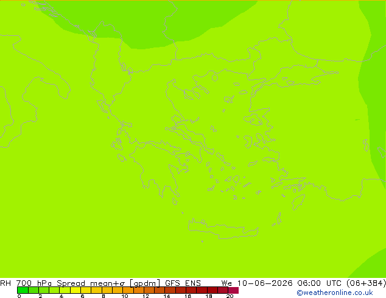
Task: Click the 'GFS ENS' model label
Action: [183, 283]
